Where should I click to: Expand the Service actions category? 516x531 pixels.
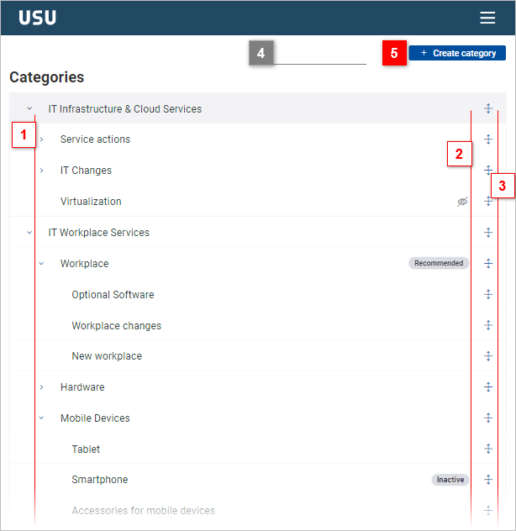pyautogui.click(x=41, y=139)
